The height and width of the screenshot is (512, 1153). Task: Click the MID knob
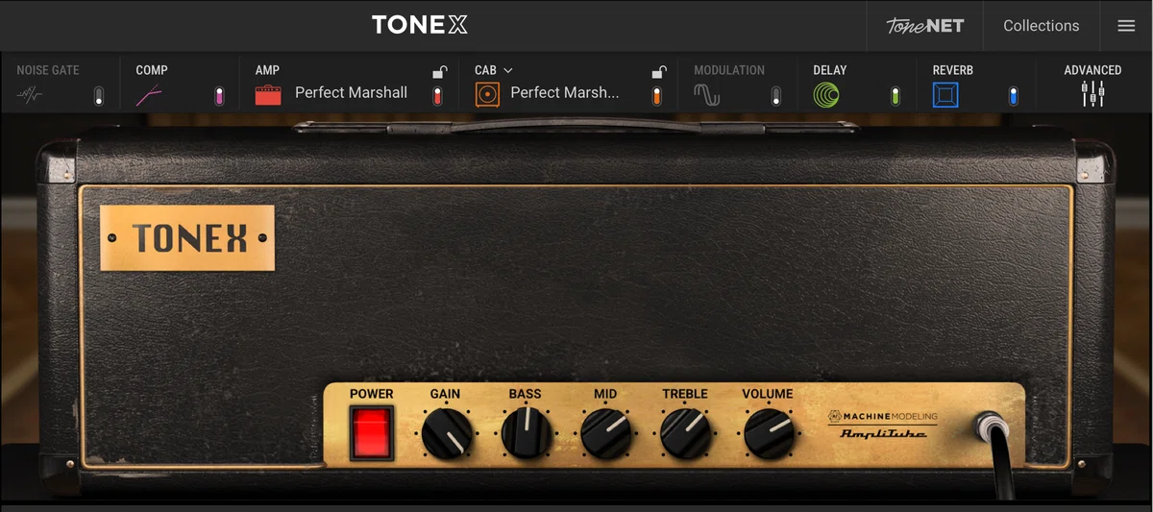pos(606,432)
